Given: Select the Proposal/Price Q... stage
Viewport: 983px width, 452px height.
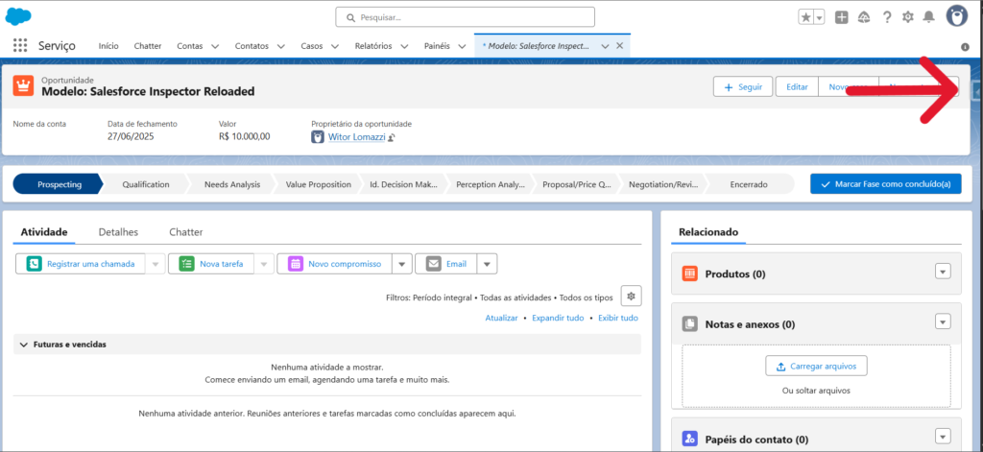Looking at the screenshot, I should (577, 184).
